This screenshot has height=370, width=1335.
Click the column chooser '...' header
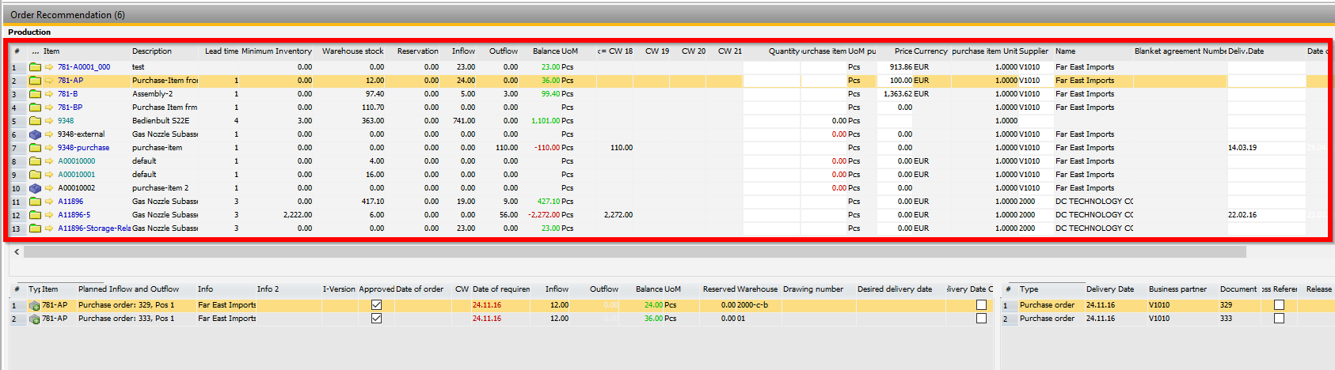[x=35, y=51]
